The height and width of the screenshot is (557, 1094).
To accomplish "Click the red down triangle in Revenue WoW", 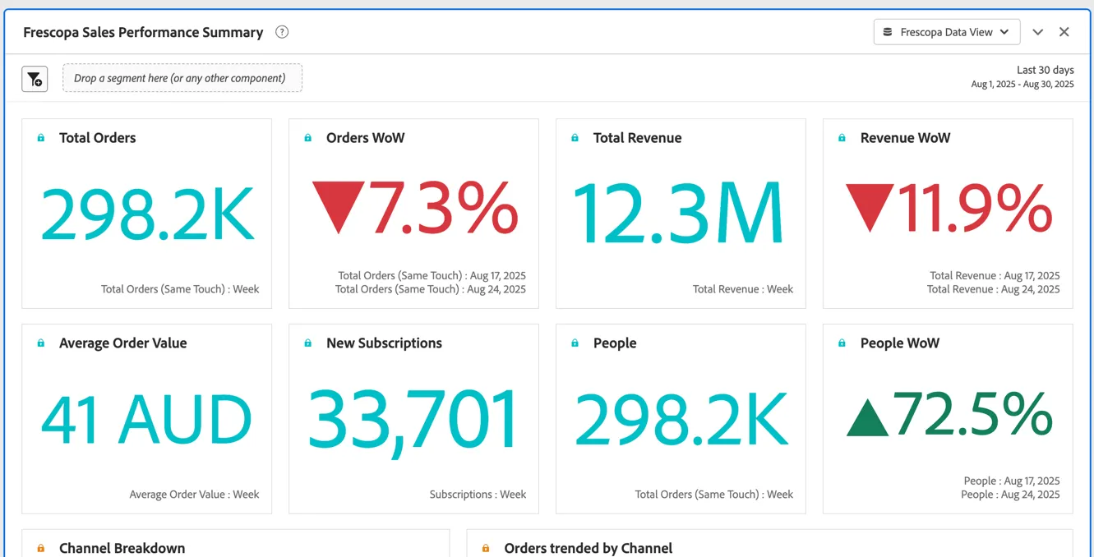I will click(869, 208).
